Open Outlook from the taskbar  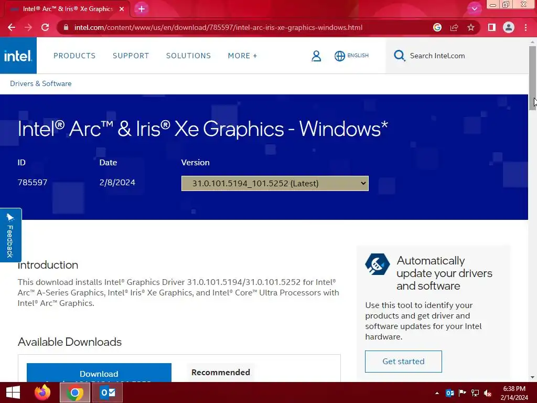click(108, 393)
